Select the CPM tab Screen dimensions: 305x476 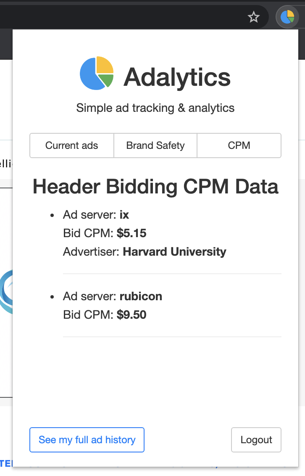point(239,145)
